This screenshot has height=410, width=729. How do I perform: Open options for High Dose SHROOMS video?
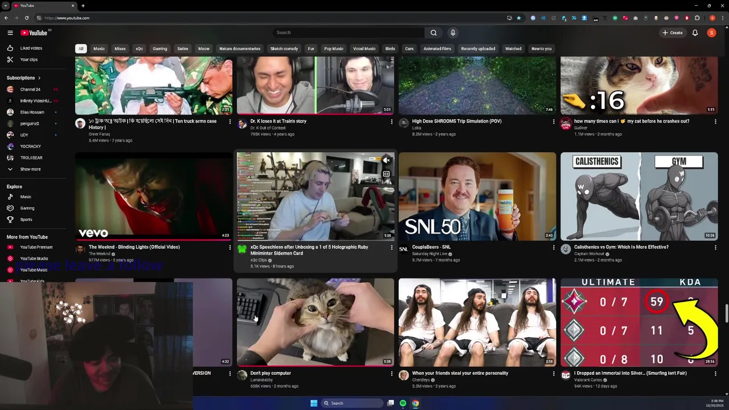(x=553, y=121)
